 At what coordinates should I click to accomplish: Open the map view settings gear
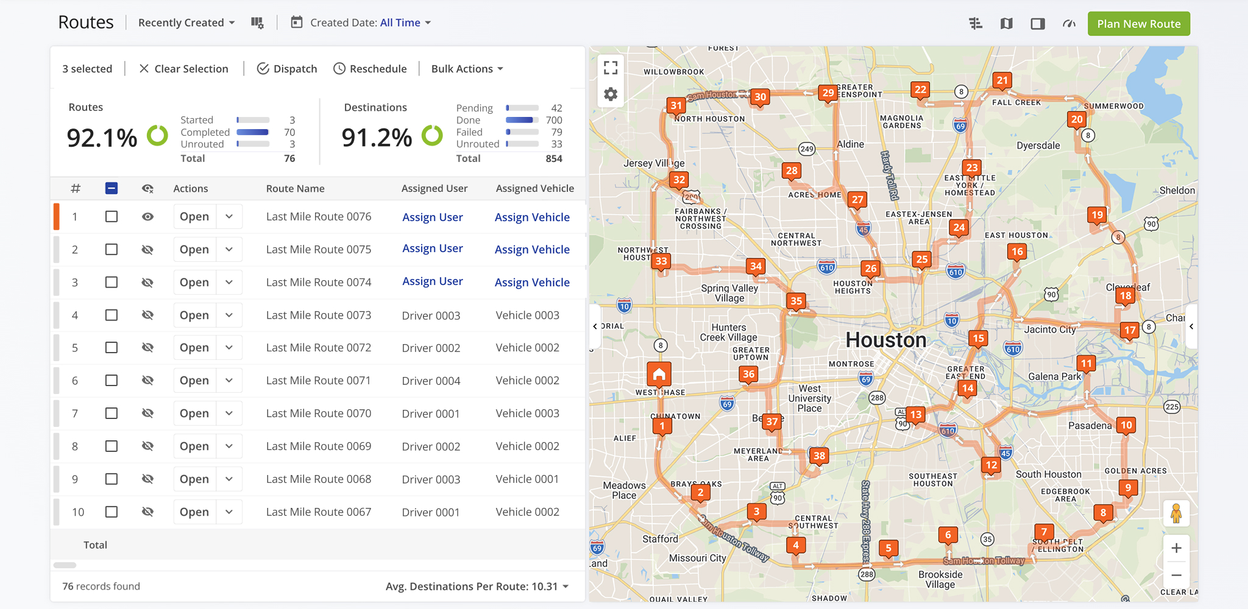(x=611, y=94)
